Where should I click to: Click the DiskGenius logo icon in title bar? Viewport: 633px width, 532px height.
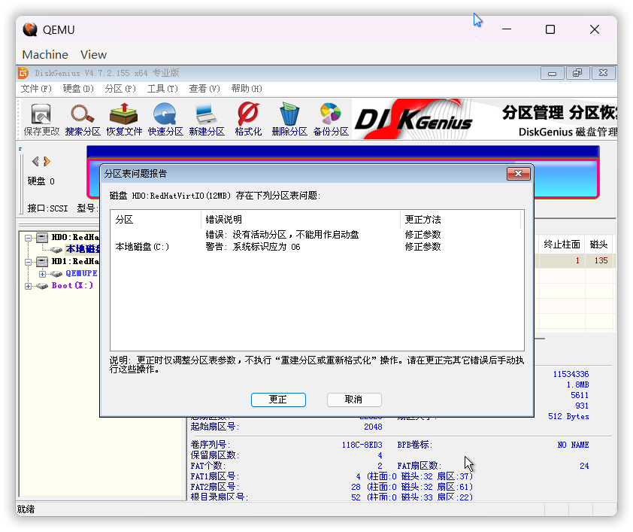(x=23, y=73)
